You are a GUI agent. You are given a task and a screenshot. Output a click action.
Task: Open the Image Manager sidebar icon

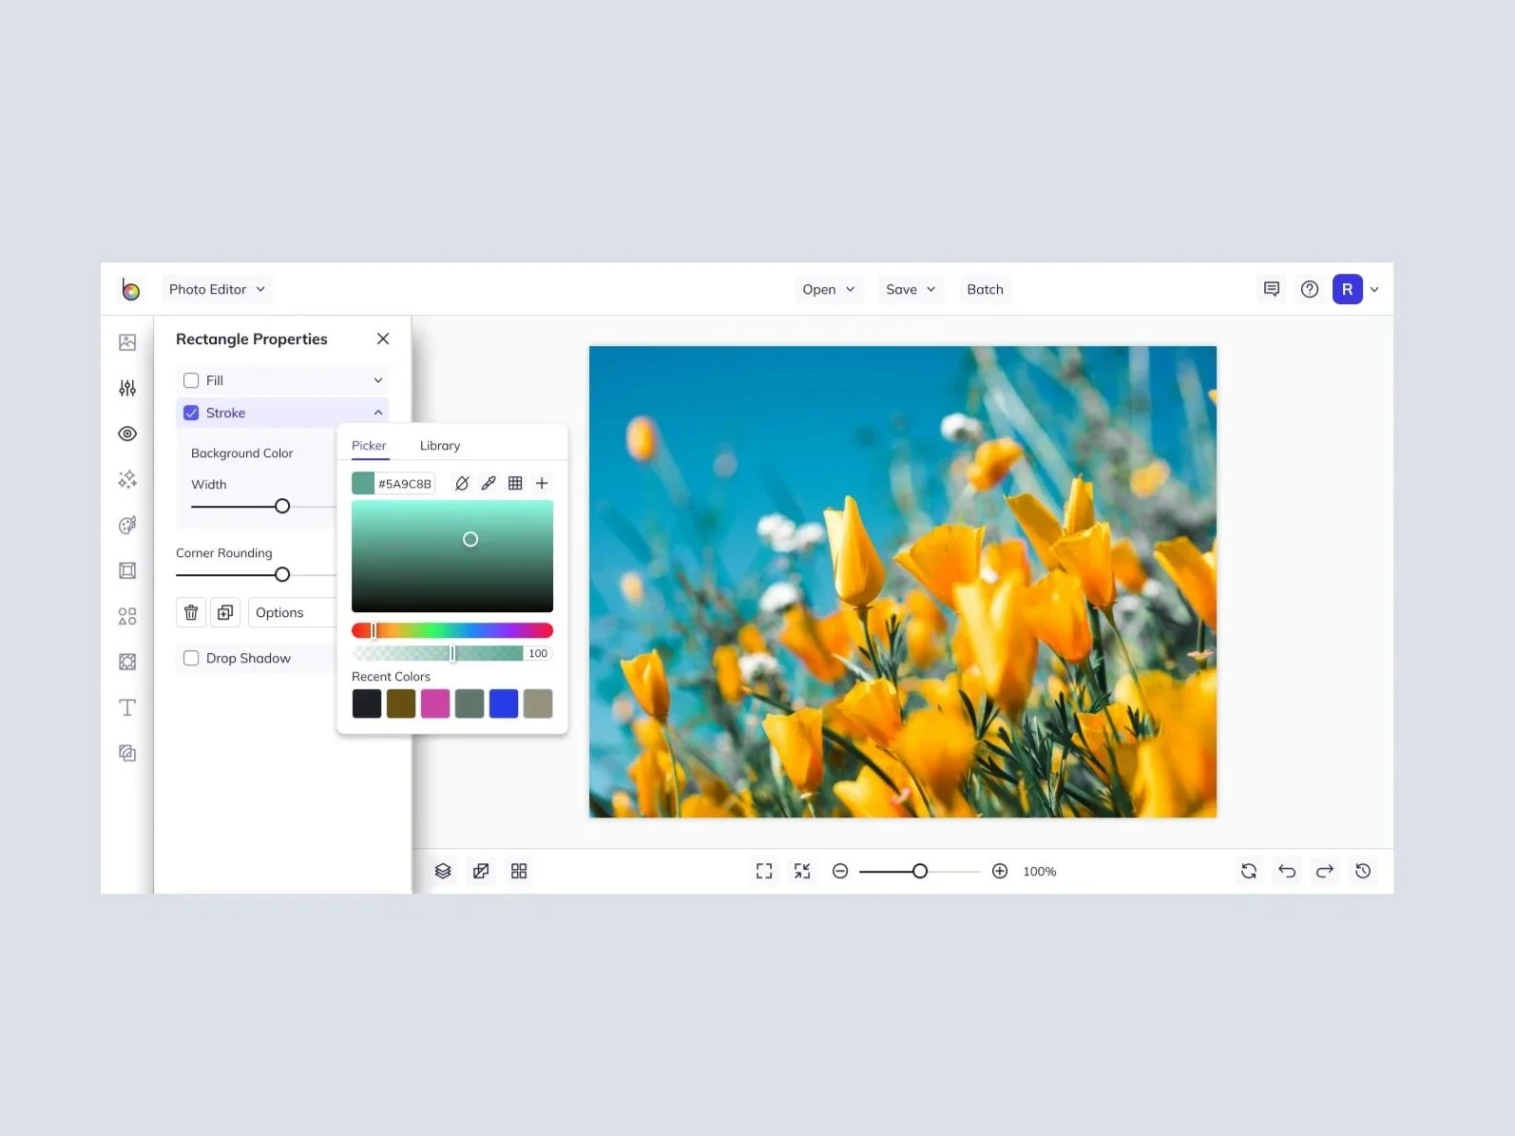127,342
